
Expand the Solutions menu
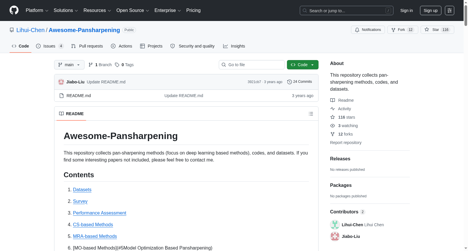66,10
